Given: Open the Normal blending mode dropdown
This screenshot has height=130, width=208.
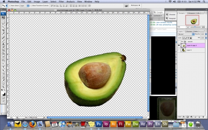Looking at the screenshot, I should click(x=186, y=34).
